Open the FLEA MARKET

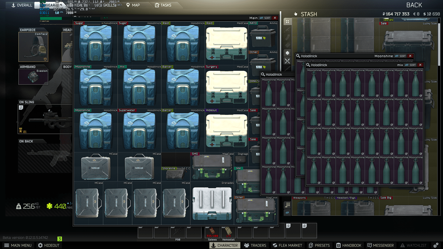pyautogui.click(x=287, y=245)
